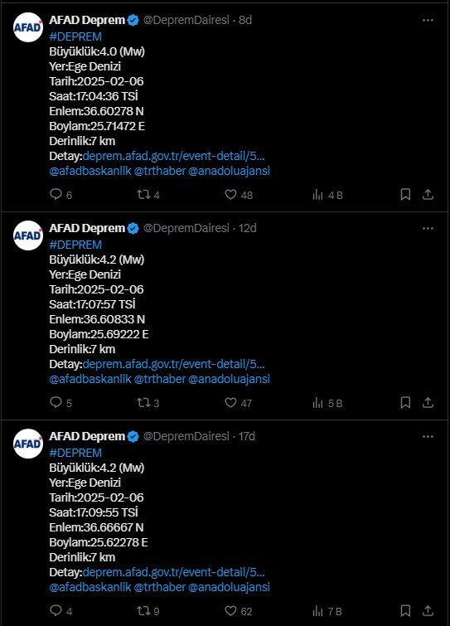Bookmark the 17:09:55 earthquake tweet
The height and width of the screenshot is (626, 450).
405,610
